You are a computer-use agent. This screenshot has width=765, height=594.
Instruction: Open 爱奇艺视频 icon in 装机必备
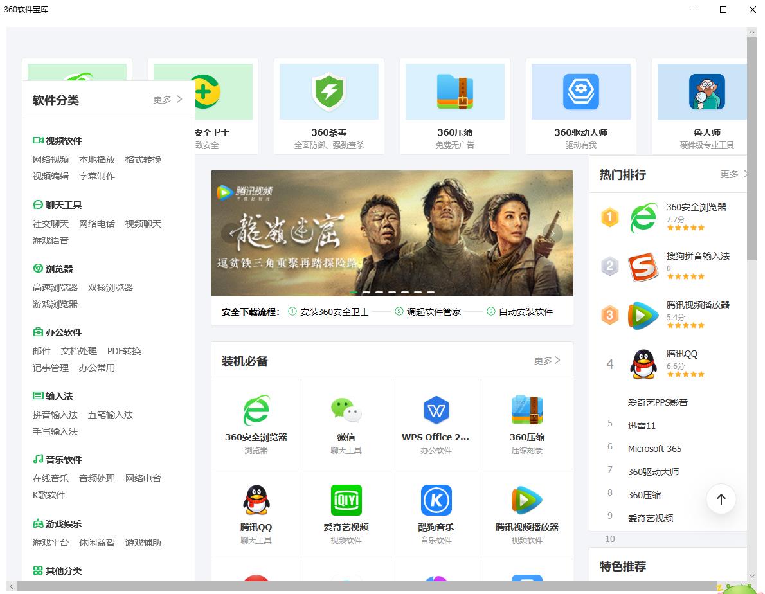pyautogui.click(x=346, y=500)
